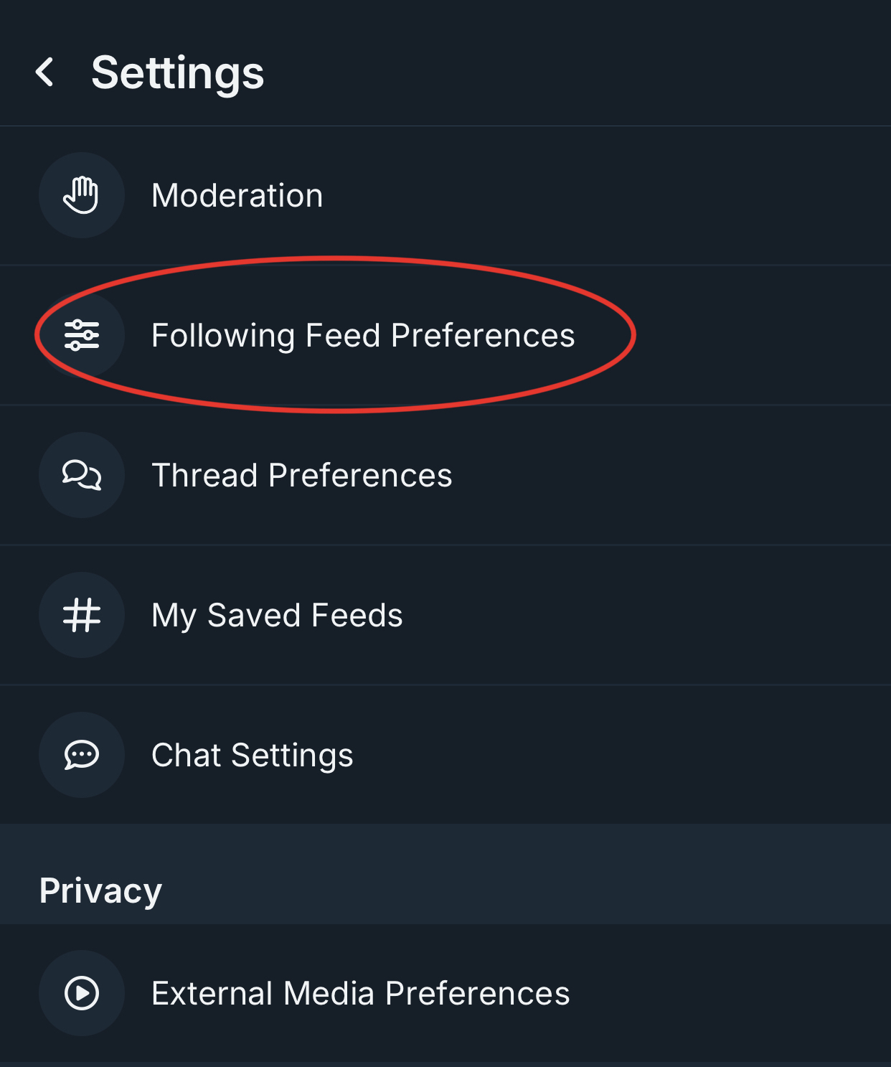Click the Chat Settings message bubble icon
This screenshot has height=1067, width=891.
82,755
